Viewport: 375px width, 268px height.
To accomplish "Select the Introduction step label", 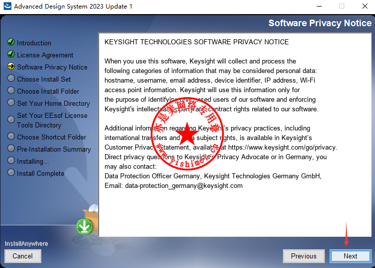I will (x=34, y=43).
